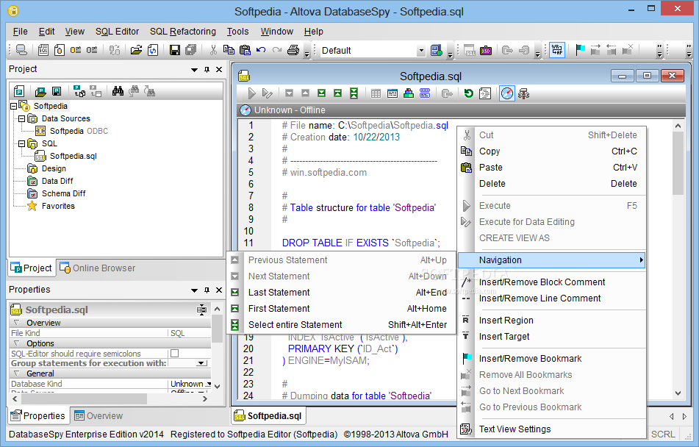Click the wrench tools icon in editor toolbar
The width and height of the screenshot is (699, 447).
coord(524,93)
